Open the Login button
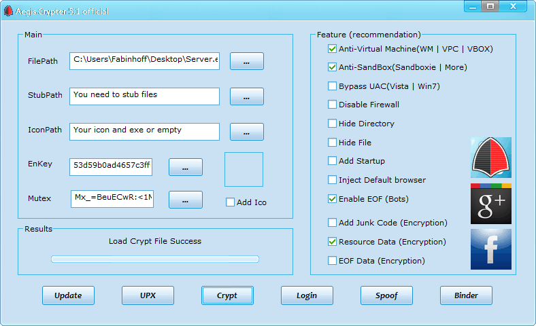 tap(307, 295)
